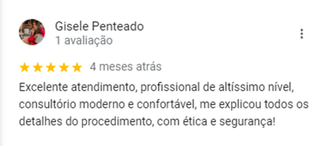Open the three-dot options menu of the review
The height and width of the screenshot is (146, 328).
pyautogui.click(x=302, y=34)
